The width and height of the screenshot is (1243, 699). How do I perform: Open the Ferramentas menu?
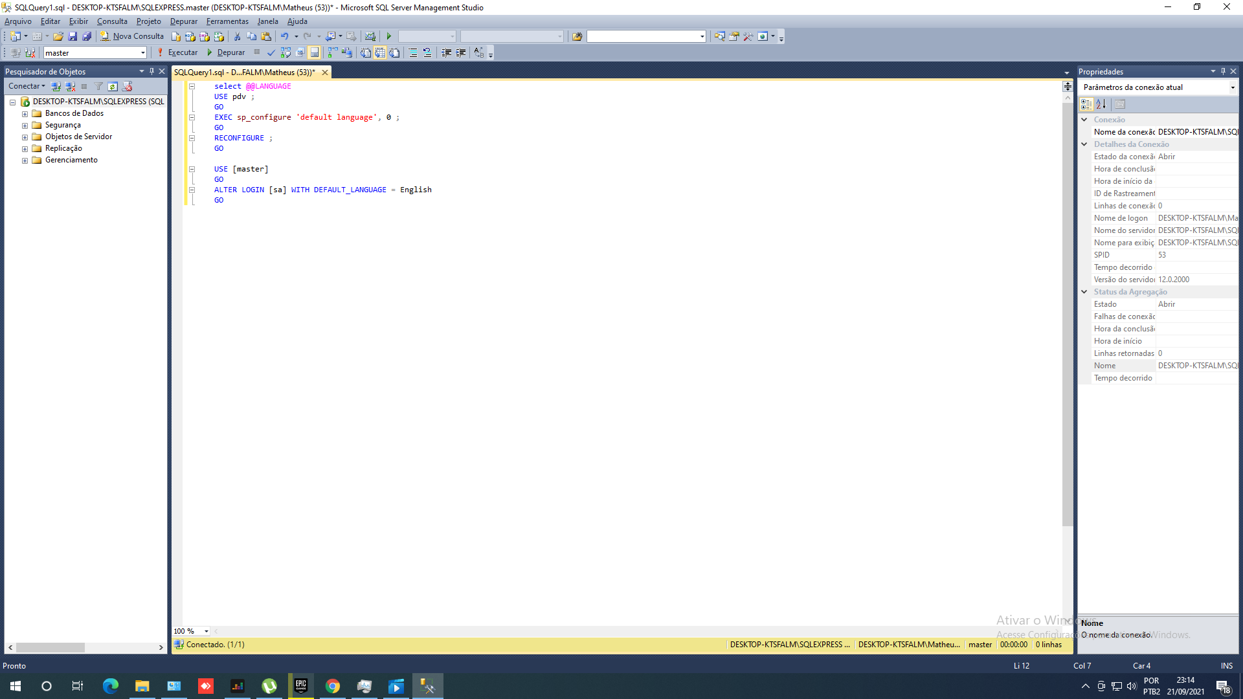[227, 21]
